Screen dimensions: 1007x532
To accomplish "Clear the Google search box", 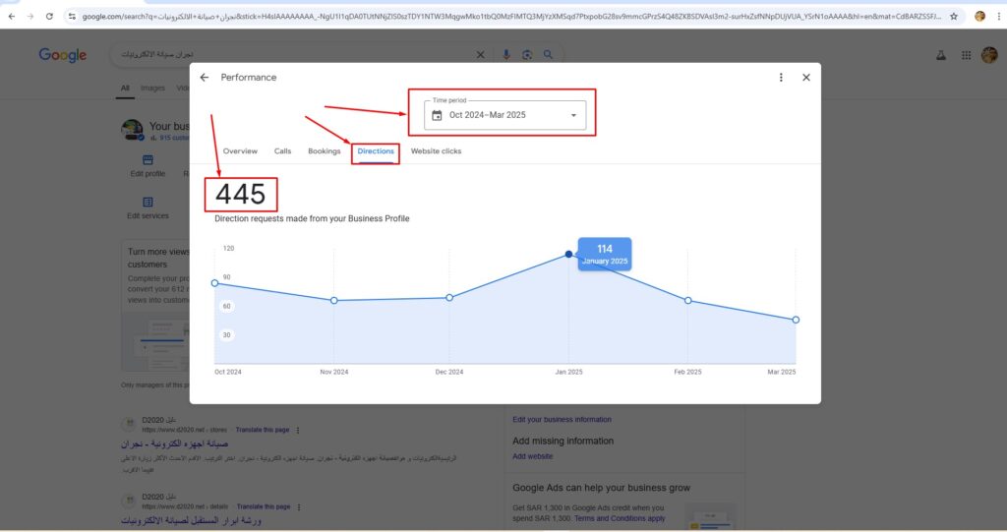I will (480, 55).
